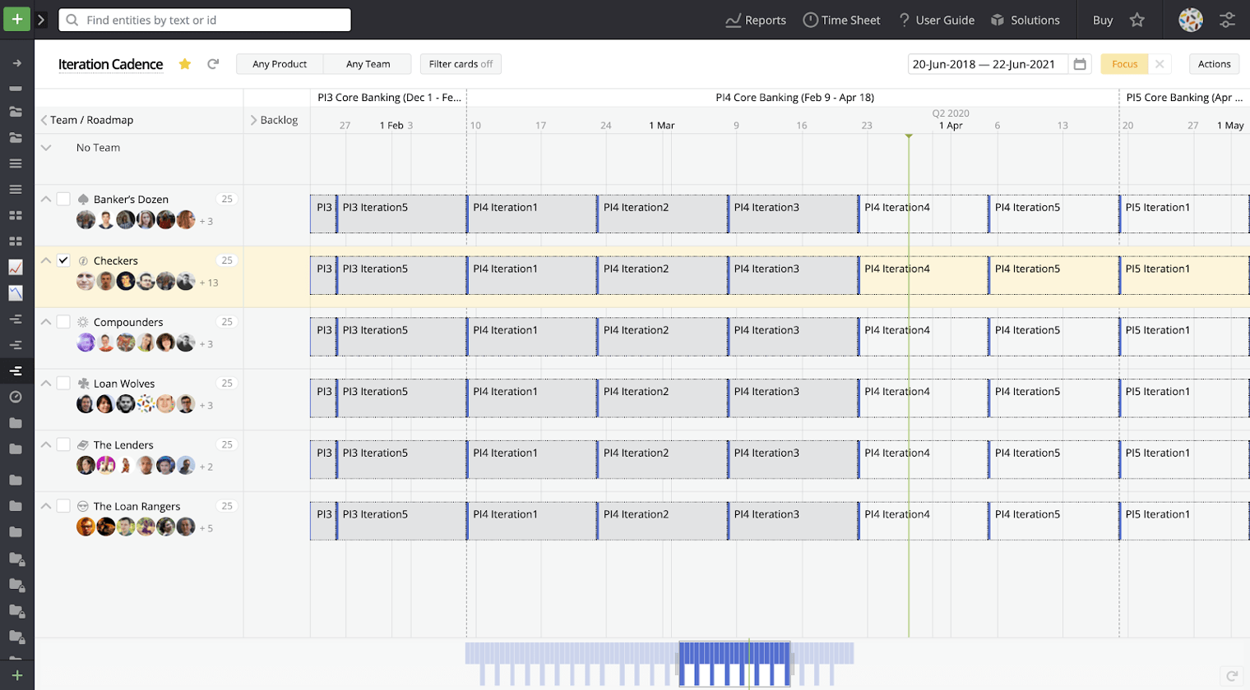
Task: Click the refresh icon beside the title
Action: 213,64
